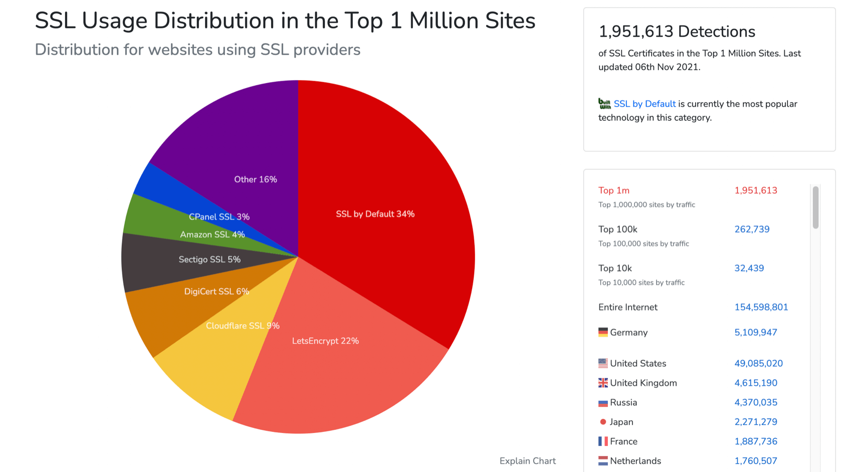Click the Japan flag icon

point(603,422)
